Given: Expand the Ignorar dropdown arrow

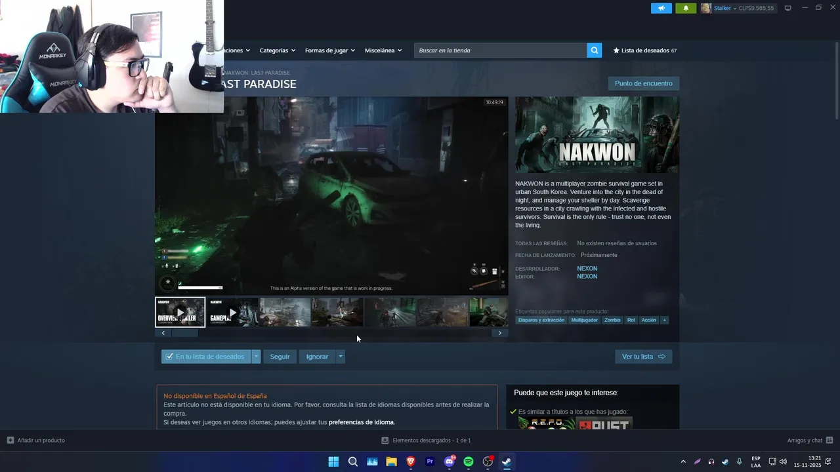Looking at the screenshot, I should 340,357.
